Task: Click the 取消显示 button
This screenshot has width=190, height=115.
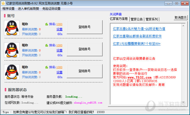Action: [x=181, y=18]
